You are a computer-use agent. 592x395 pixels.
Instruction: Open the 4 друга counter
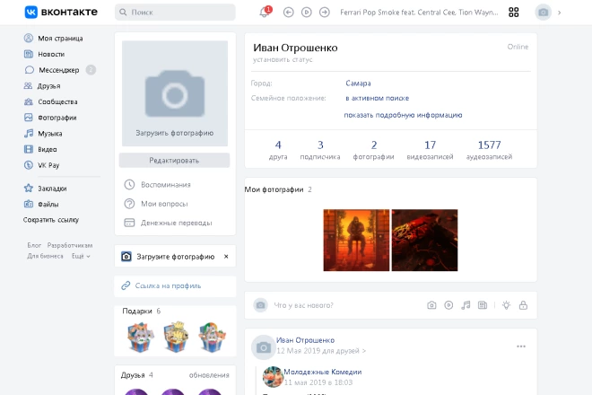tap(278, 150)
